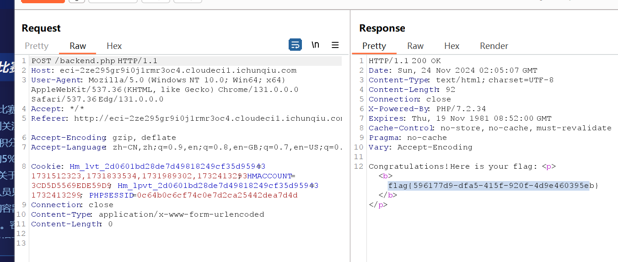Show the Response Render tab
The width and height of the screenshot is (618, 262).
click(494, 46)
